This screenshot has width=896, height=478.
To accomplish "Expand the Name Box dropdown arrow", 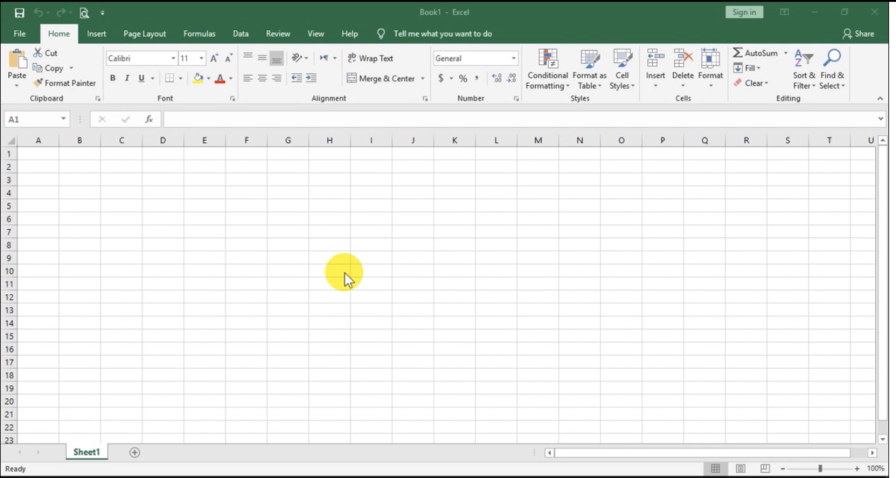I will click(x=63, y=119).
